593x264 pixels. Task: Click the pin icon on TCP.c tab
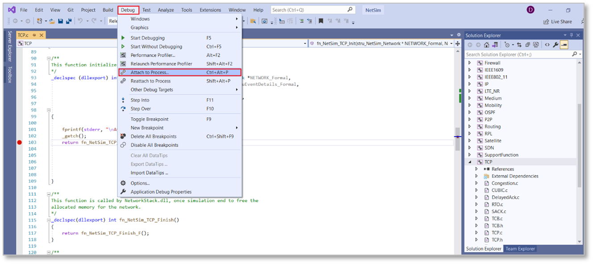(x=34, y=35)
